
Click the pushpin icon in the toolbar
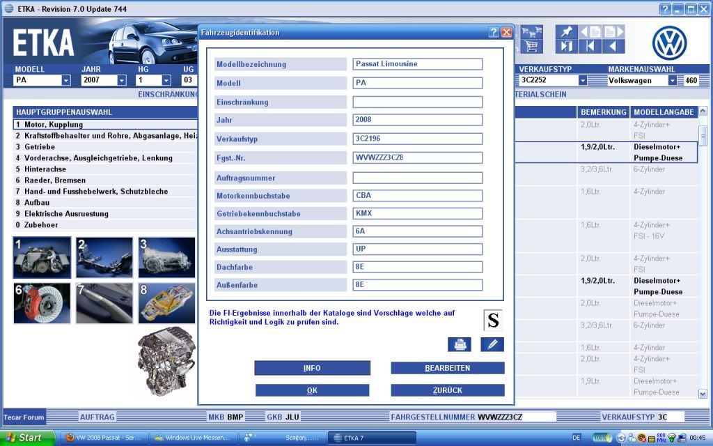click(x=567, y=32)
